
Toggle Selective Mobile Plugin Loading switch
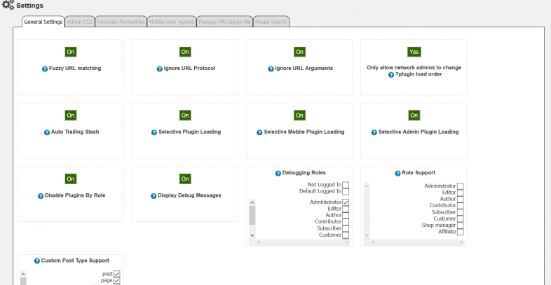(299, 116)
